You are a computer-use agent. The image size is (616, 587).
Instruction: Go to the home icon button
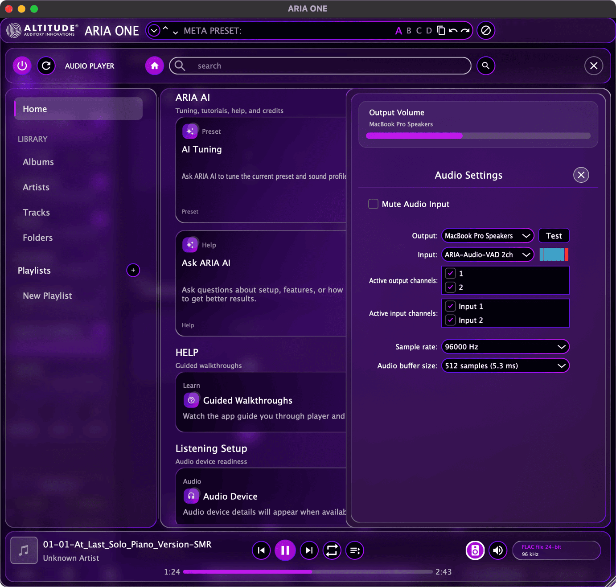154,66
